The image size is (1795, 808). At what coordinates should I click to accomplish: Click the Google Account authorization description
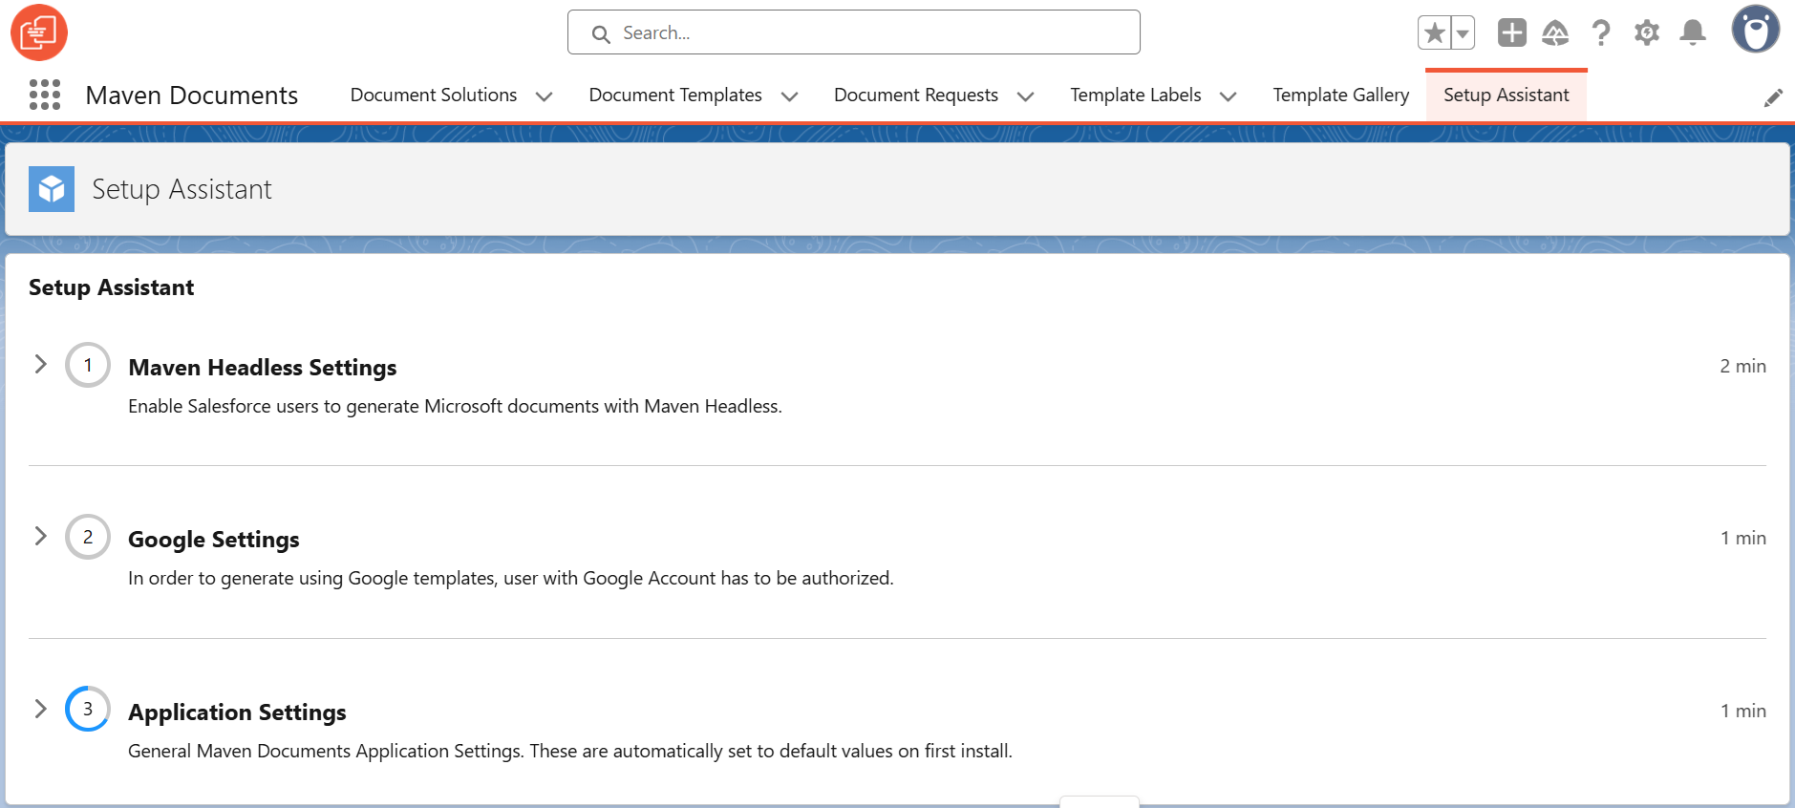pyautogui.click(x=511, y=578)
